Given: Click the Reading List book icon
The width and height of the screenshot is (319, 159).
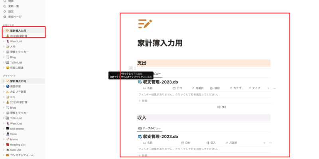Looking at the screenshot, I should click(x=8, y=145).
